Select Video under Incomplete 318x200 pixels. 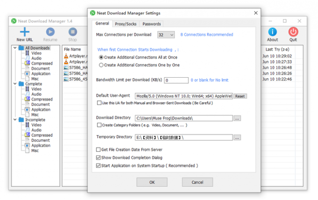(36, 125)
